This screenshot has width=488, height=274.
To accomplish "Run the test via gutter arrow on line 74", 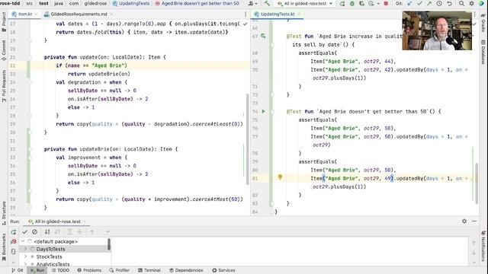I will pyautogui.click(x=263, y=111).
